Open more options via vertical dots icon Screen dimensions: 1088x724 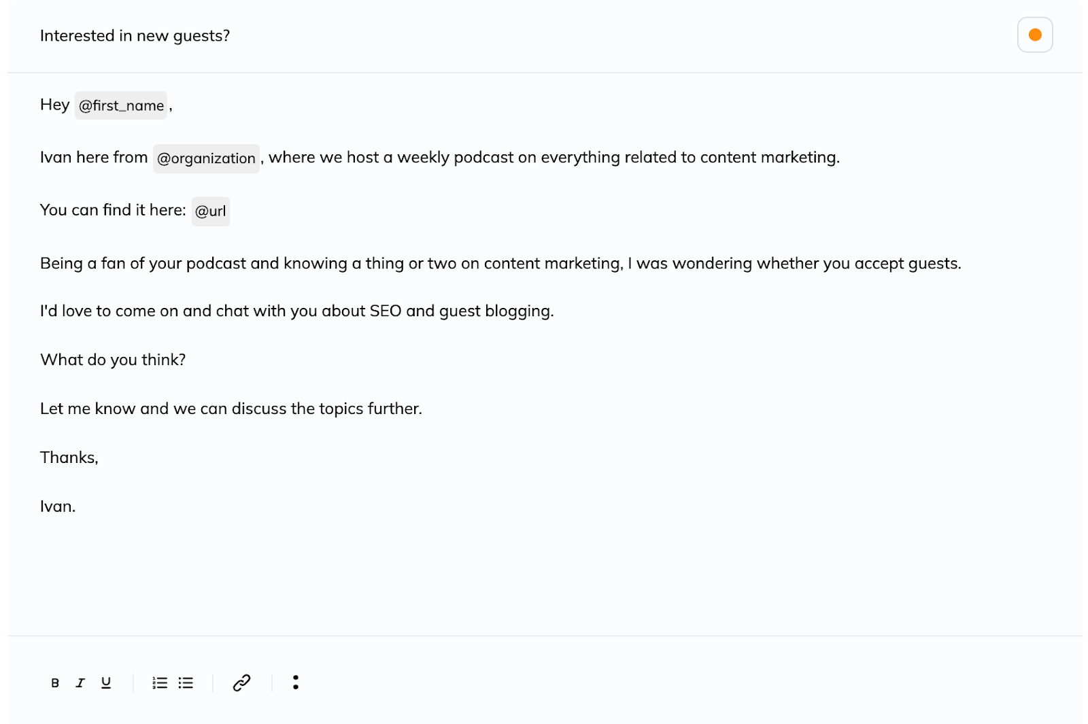[296, 682]
